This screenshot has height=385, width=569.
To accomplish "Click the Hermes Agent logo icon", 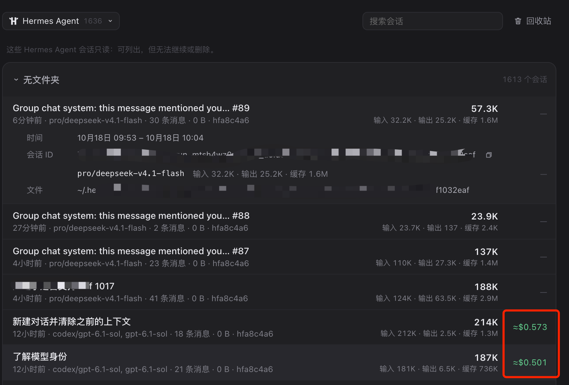I will [x=14, y=21].
